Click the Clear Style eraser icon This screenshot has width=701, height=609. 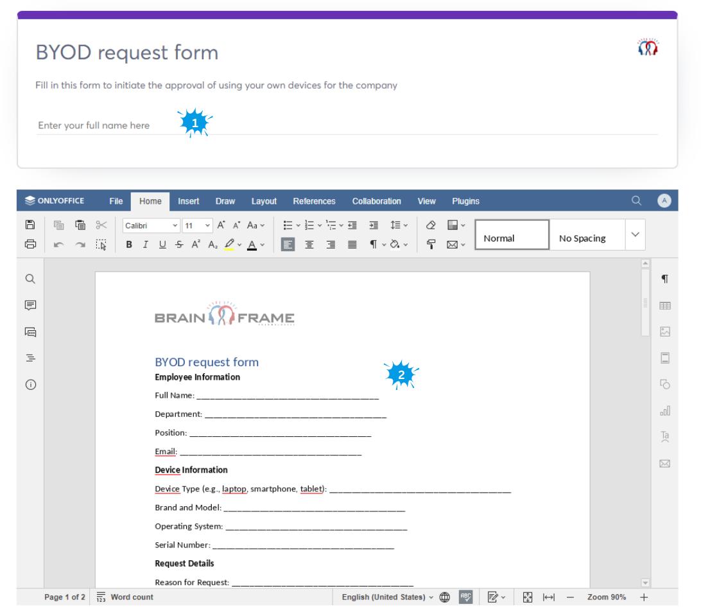coord(431,226)
